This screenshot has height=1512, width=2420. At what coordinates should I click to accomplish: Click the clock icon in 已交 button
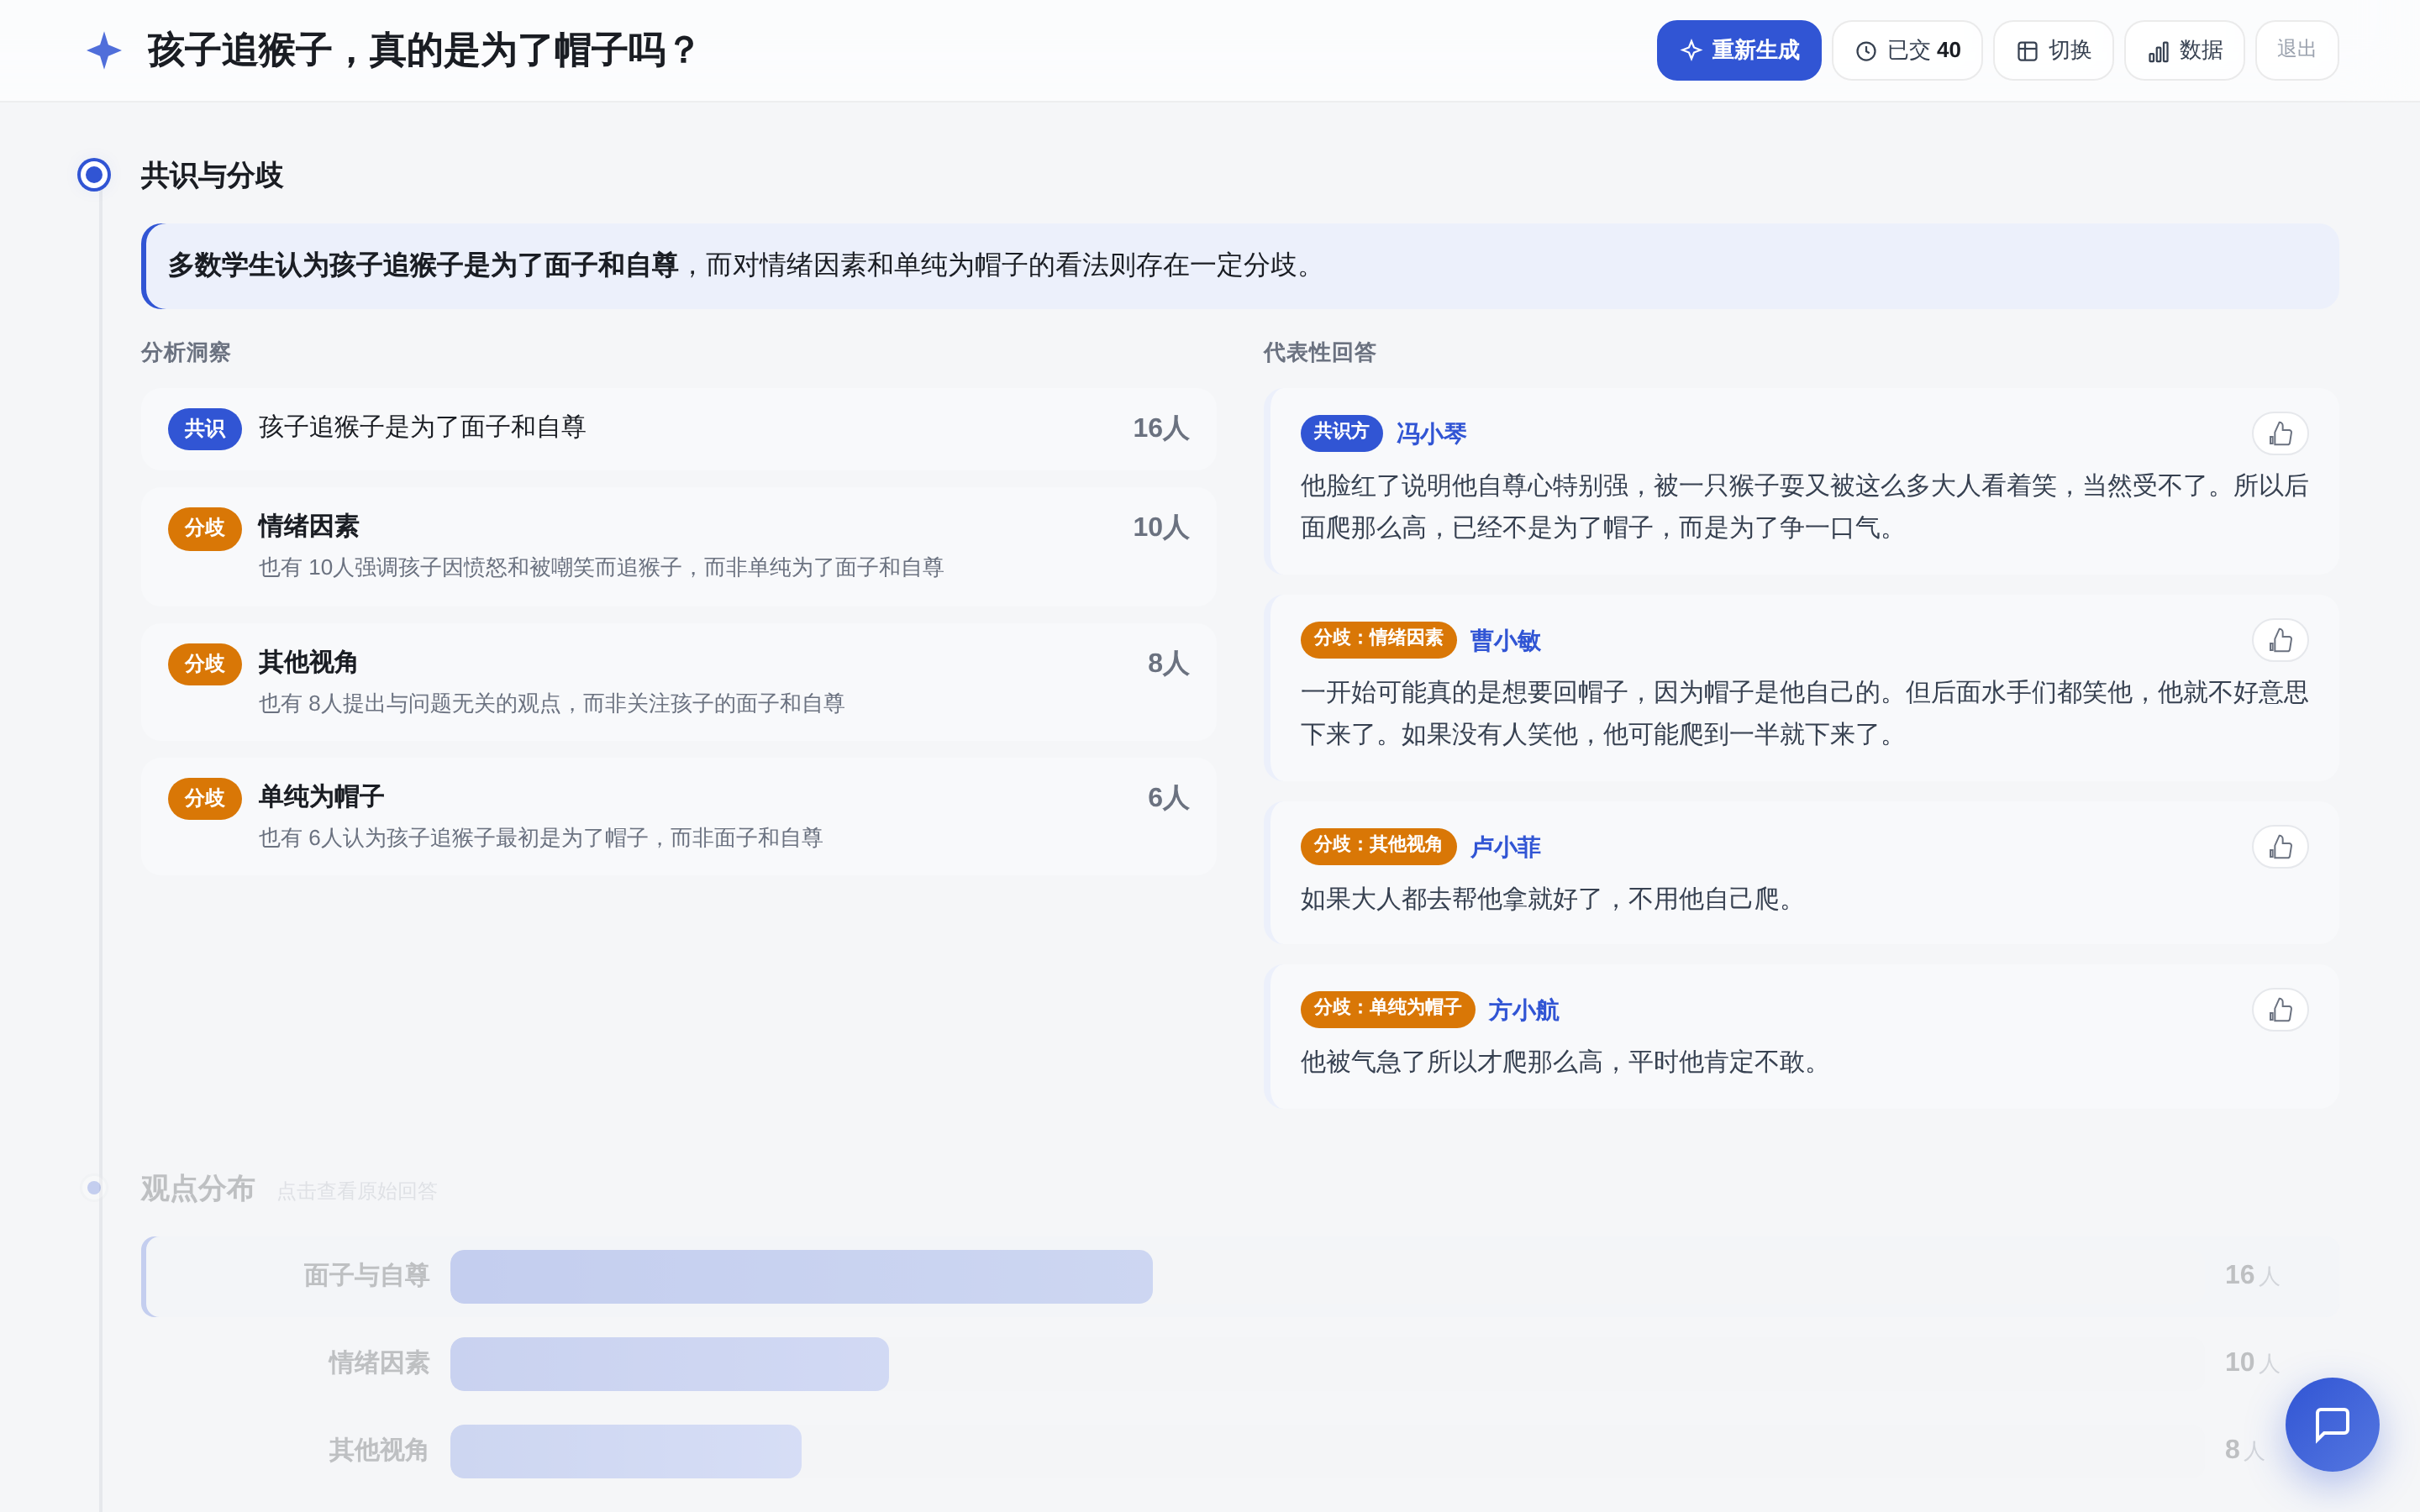click(1865, 51)
